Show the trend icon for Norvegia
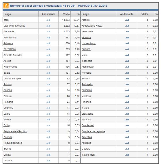161x166 pixels. point(127,73)
